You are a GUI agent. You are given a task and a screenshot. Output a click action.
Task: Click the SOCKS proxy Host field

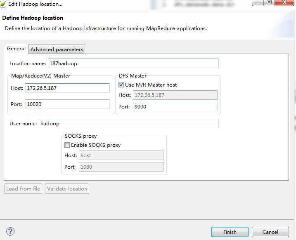click(121, 155)
